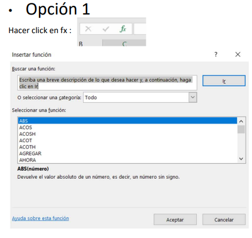Close the Insertar función dialog
Image resolution: width=252 pixels, height=238 pixels.
(x=237, y=55)
